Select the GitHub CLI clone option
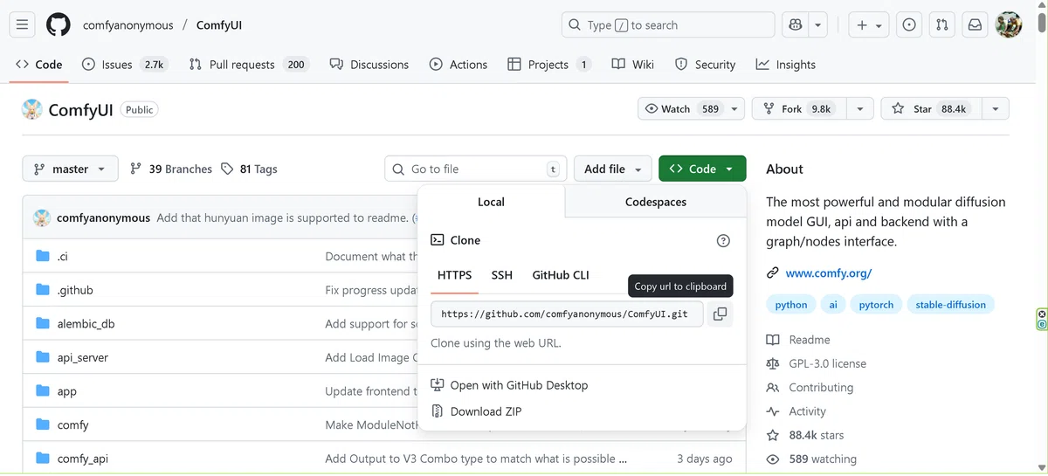Screen dimensions: 1048x476 click(561, 275)
